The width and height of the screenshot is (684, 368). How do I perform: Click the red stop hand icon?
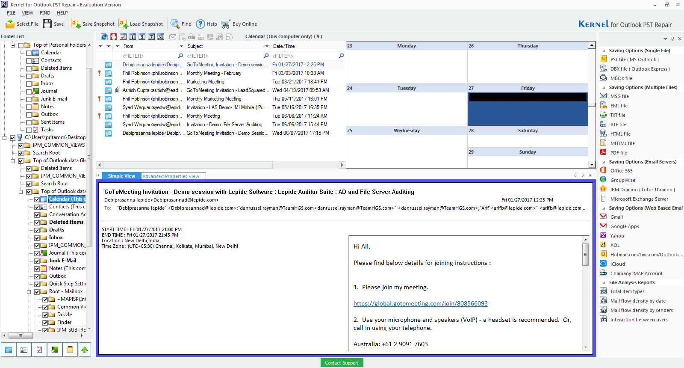pos(114,37)
